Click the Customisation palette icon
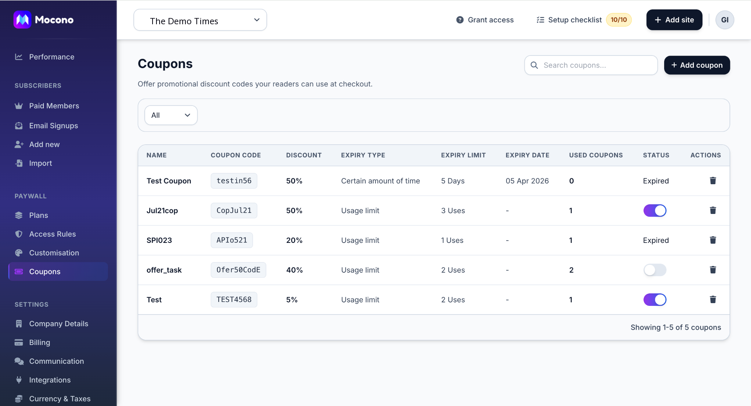 [19, 253]
